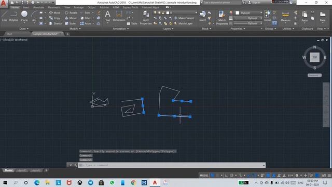The width and height of the screenshot is (332, 187).
Task: Switch to the Start file tab
Action: tap(9, 34)
